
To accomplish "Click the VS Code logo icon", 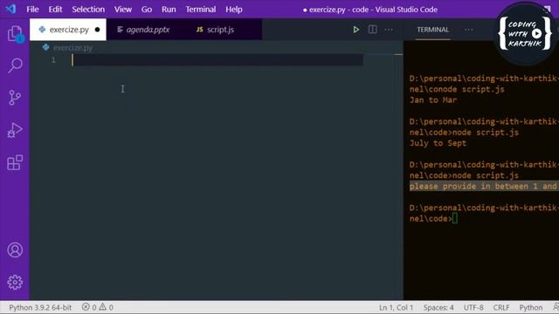I will click(10, 9).
